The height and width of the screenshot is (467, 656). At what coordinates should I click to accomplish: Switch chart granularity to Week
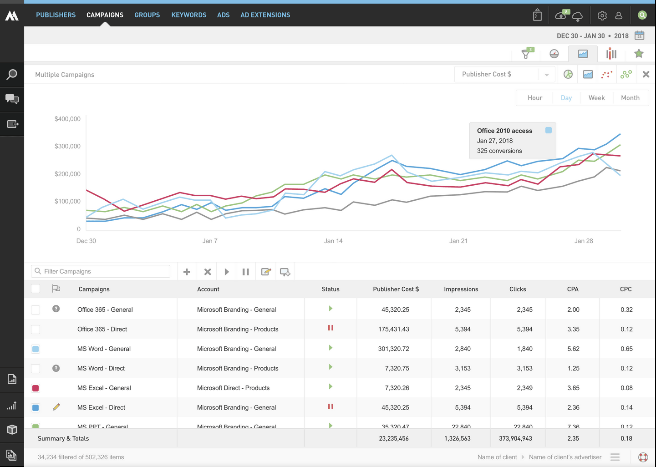click(x=596, y=98)
